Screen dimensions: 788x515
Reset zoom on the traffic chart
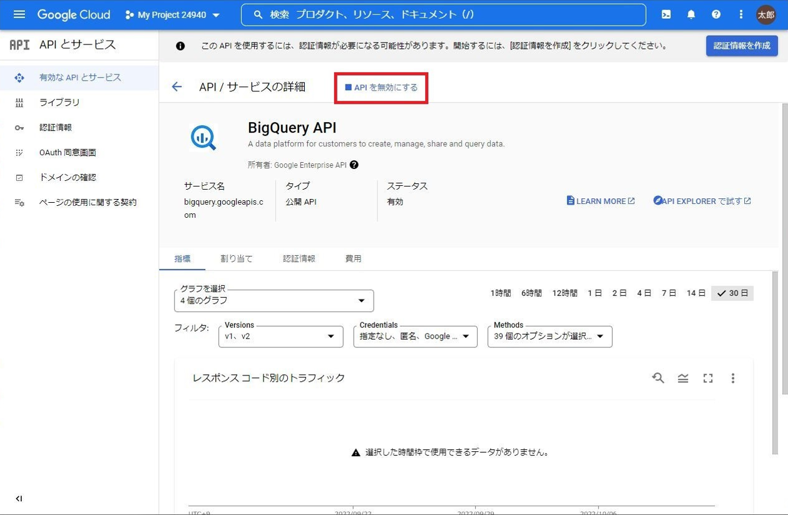[x=658, y=378]
